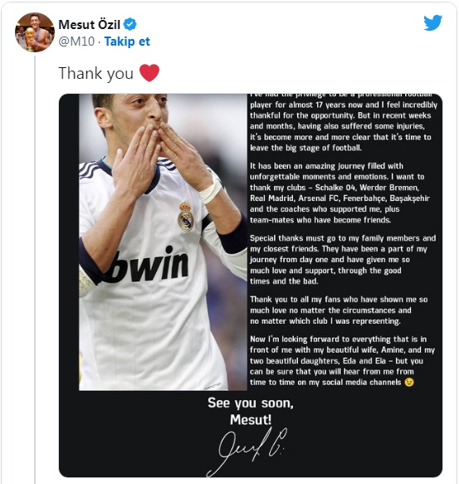459x484 pixels.
Task: Click the bwin sponsor logo
Action: tap(148, 265)
